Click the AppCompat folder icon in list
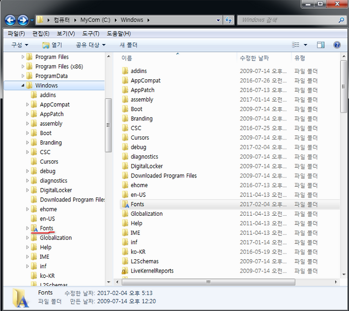The width and height of the screenshot is (349, 311). (x=126, y=80)
